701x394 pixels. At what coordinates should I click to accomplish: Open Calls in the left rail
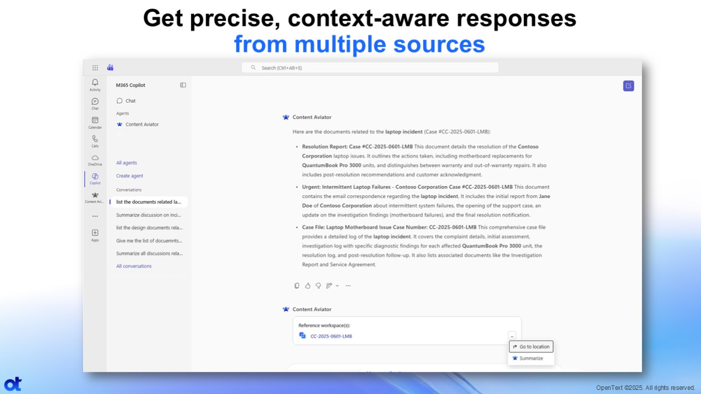[x=95, y=141]
